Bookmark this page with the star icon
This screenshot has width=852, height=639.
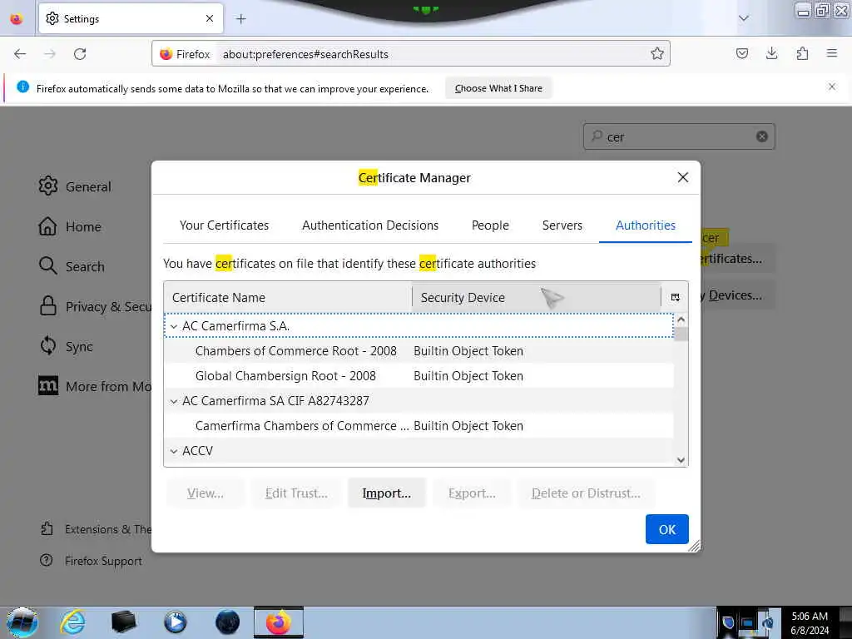(657, 53)
